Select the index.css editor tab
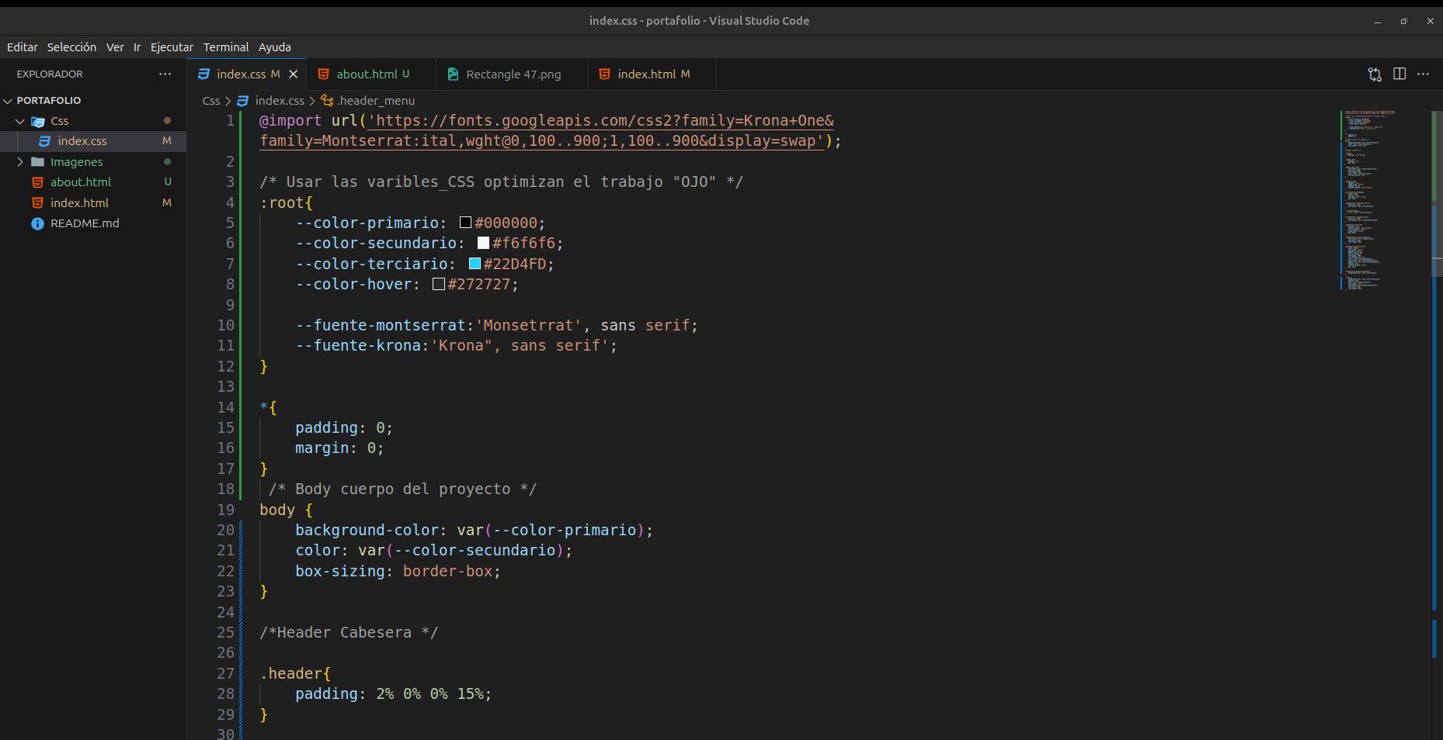1443x740 pixels. [247, 74]
